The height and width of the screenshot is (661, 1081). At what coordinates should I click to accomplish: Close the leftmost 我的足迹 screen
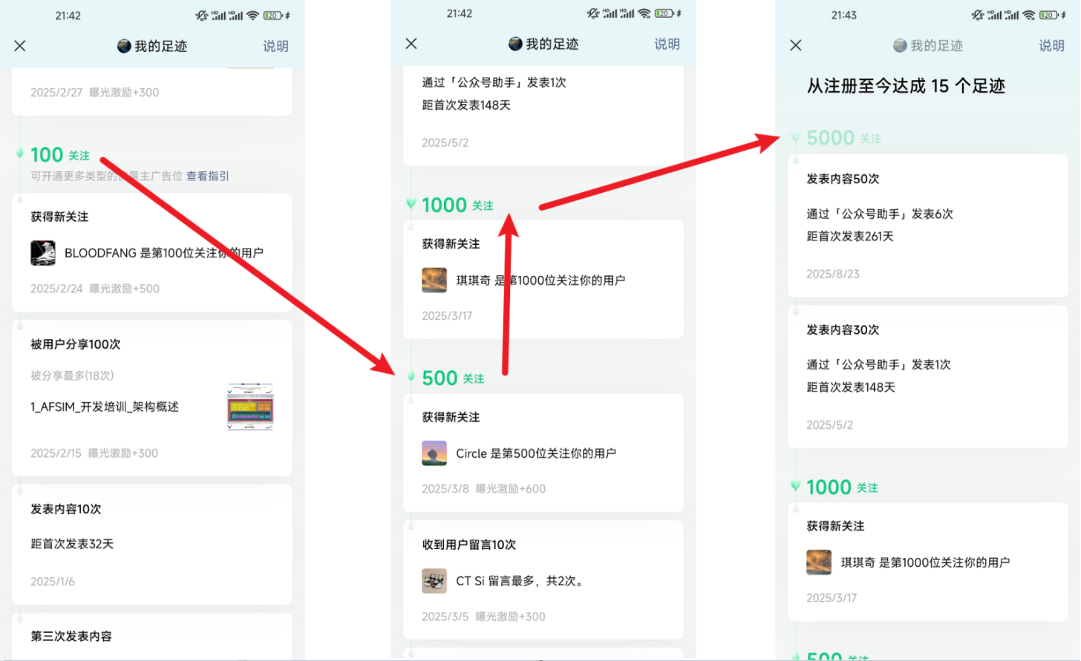[20, 46]
